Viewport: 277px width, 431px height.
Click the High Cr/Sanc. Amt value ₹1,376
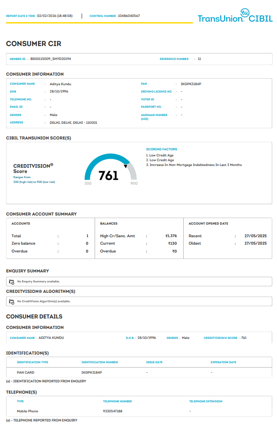171,236
